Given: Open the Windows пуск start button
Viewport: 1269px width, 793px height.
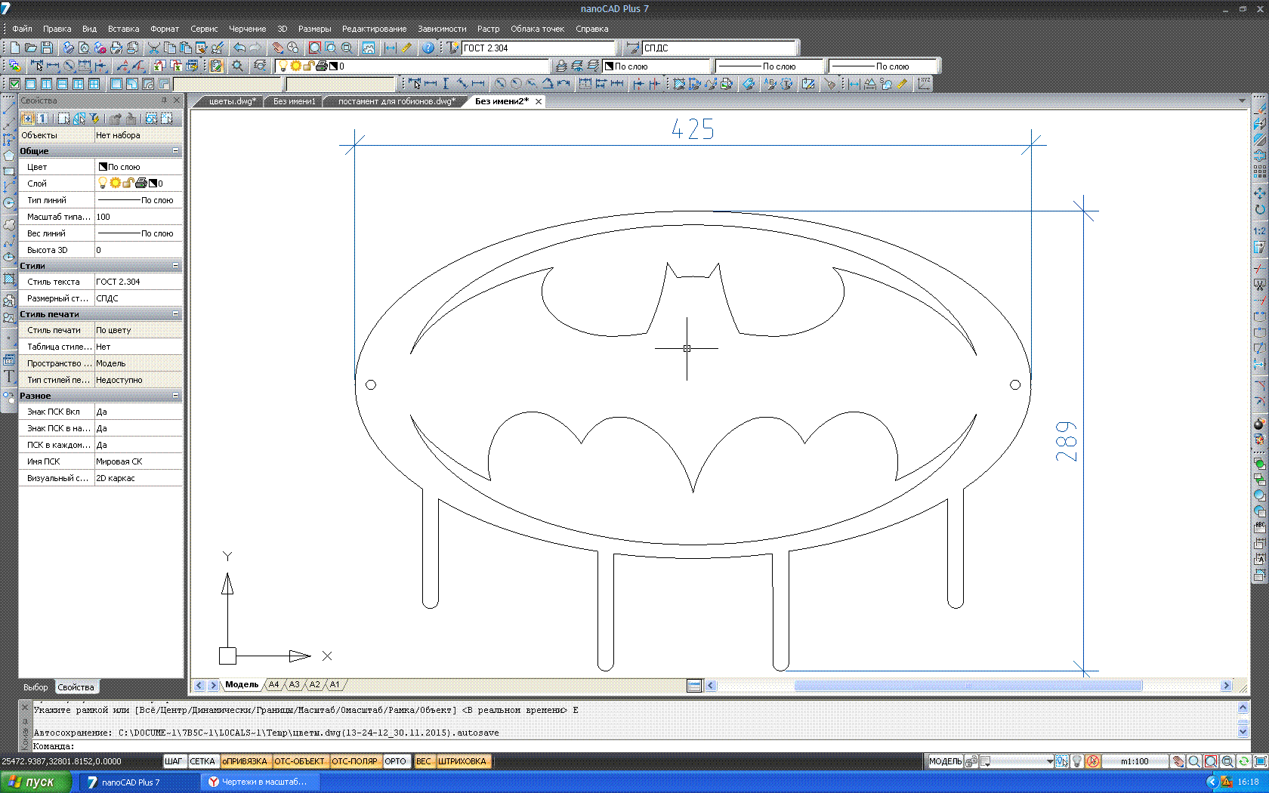Looking at the screenshot, I should click(36, 782).
